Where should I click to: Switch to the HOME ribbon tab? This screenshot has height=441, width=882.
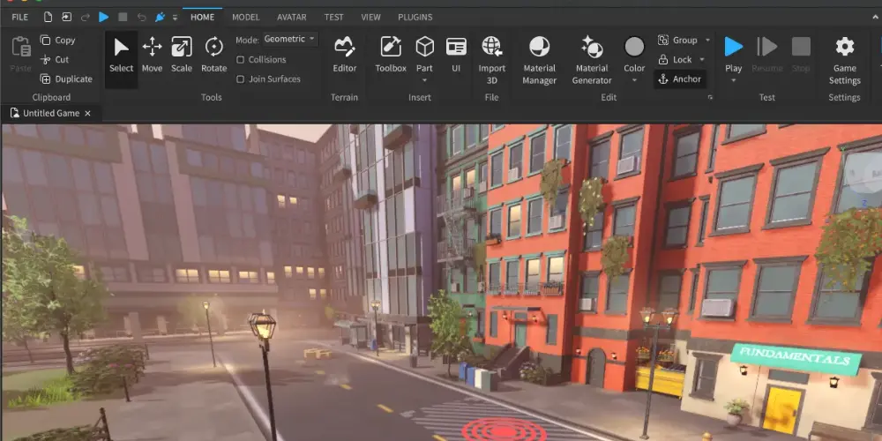tap(203, 17)
